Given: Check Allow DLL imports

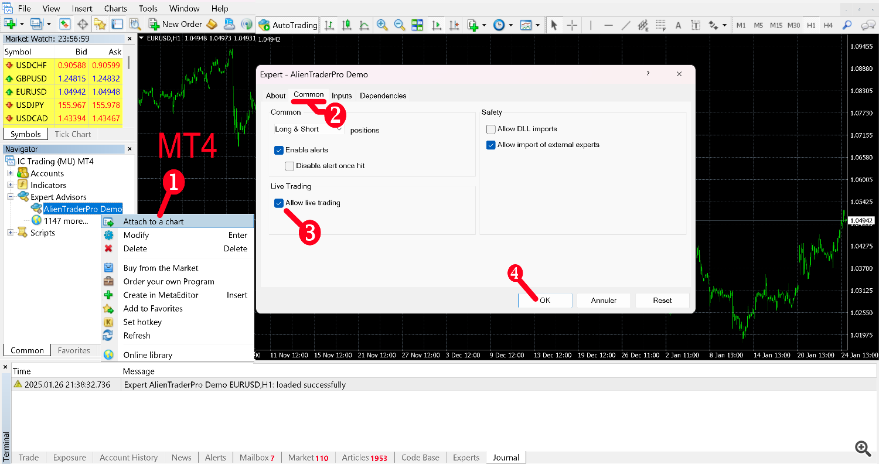Looking at the screenshot, I should (491, 129).
